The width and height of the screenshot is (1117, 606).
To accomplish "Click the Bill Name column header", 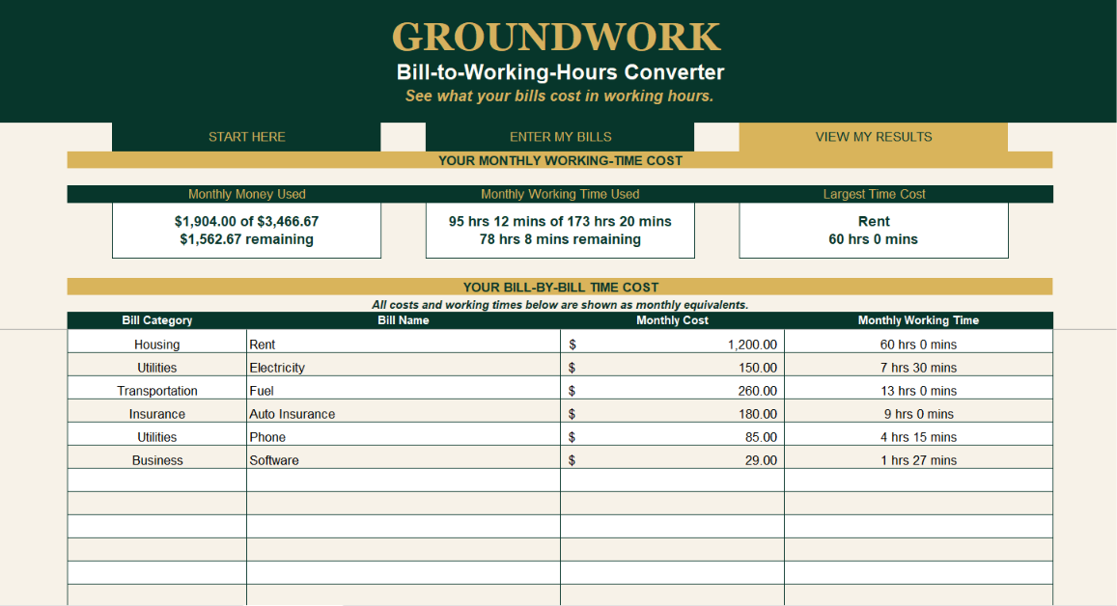I will pos(404,320).
